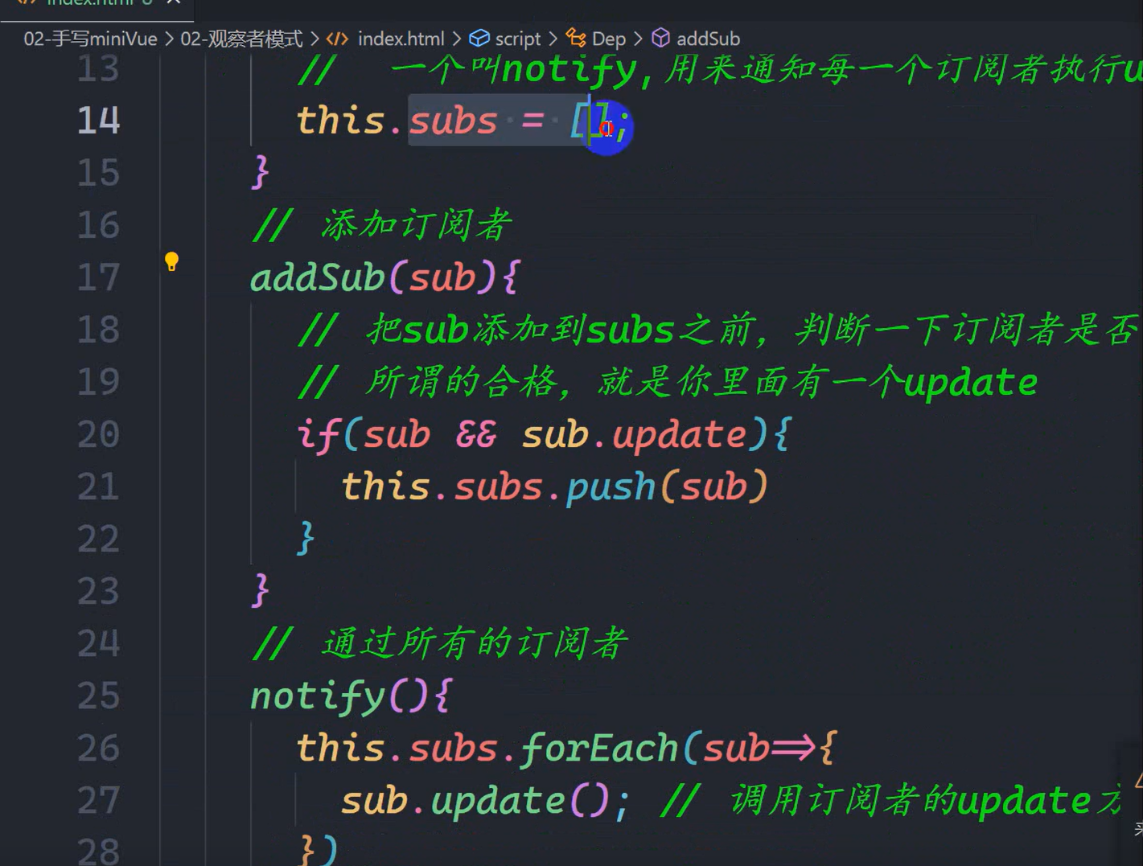Click the script breadcrumb cube icon
This screenshot has width=1143, height=866.
pyautogui.click(x=479, y=38)
